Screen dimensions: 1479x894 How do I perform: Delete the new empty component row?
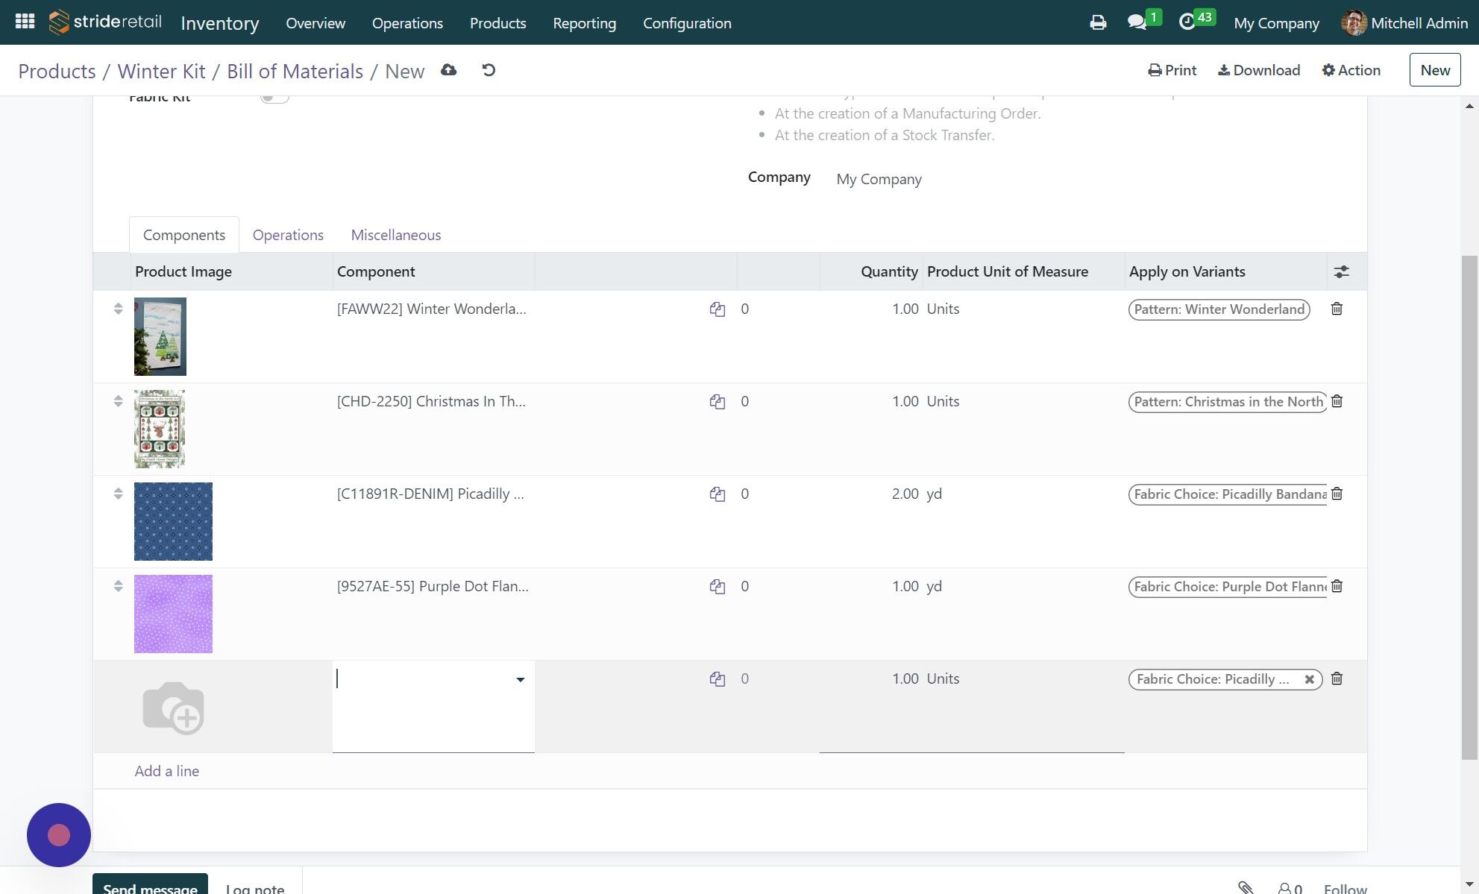[x=1337, y=679]
